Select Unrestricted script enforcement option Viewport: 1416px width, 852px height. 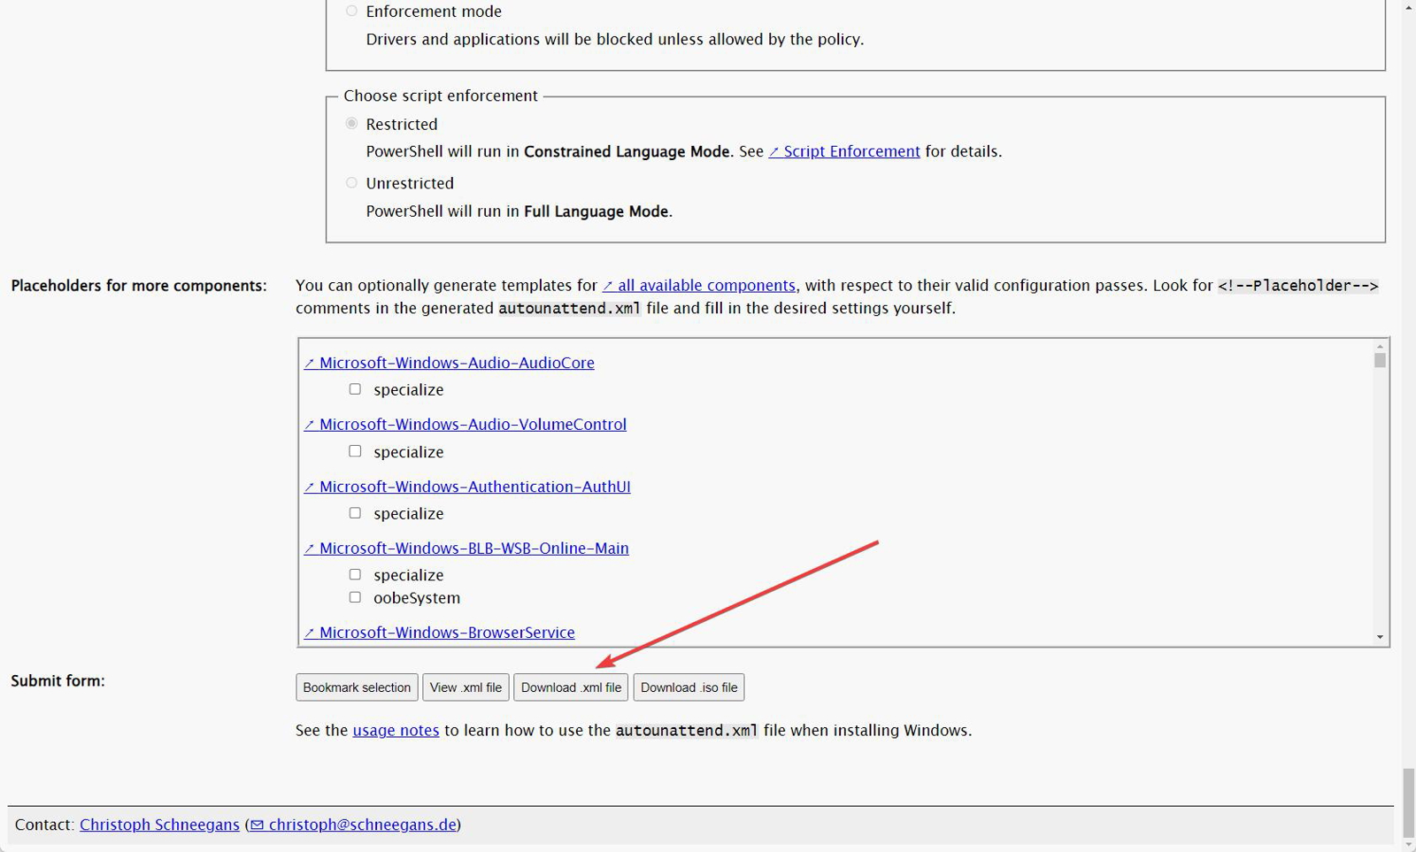(351, 183)
